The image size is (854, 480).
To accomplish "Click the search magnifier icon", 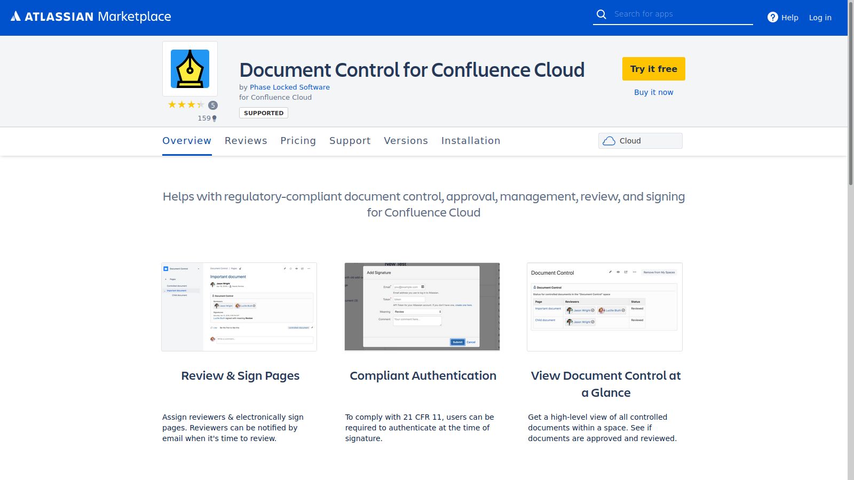I will click(602, 14).
